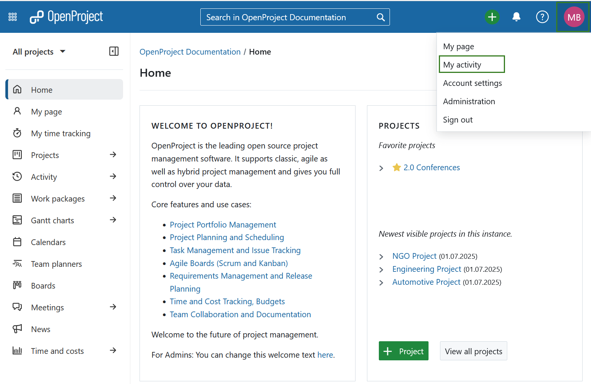Image resolution: width=591 pixels, height=384 pixels.
Task: Open sidebar Team planners item
Action: point(64,264)
